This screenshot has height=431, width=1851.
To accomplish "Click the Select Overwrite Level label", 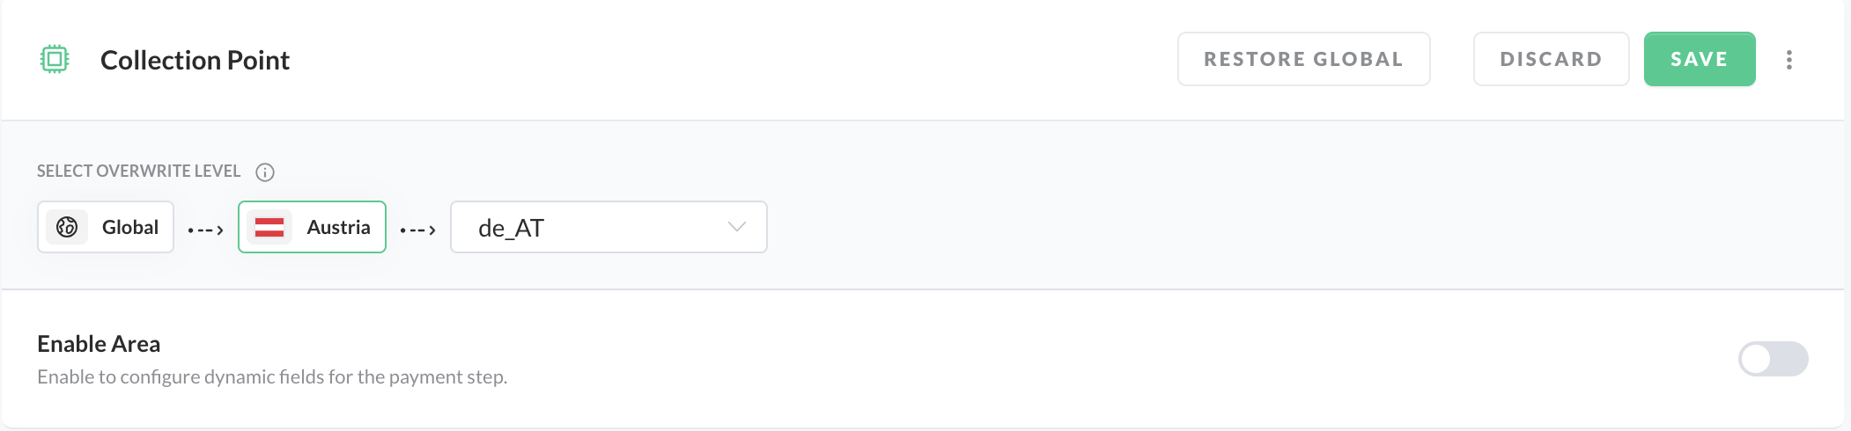I will pyautogui.click(x=138, y=172).
